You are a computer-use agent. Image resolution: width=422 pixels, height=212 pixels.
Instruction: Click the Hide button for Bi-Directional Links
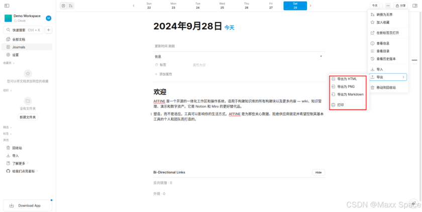point(319,172)
